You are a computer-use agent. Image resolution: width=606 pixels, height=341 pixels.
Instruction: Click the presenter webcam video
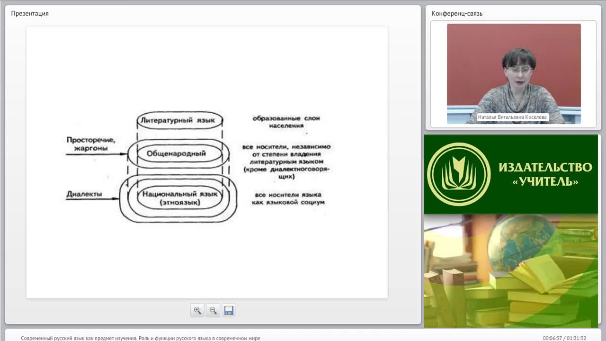514,74
